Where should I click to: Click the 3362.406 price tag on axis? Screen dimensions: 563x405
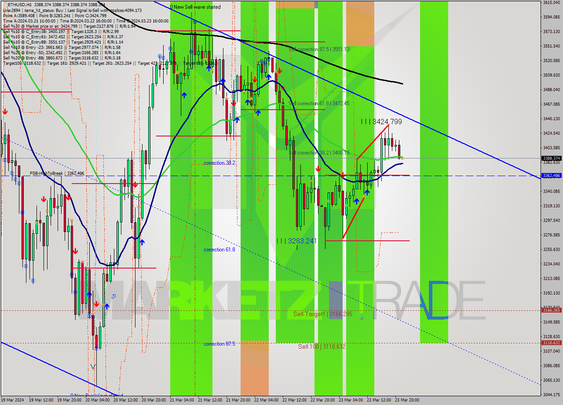551,176
